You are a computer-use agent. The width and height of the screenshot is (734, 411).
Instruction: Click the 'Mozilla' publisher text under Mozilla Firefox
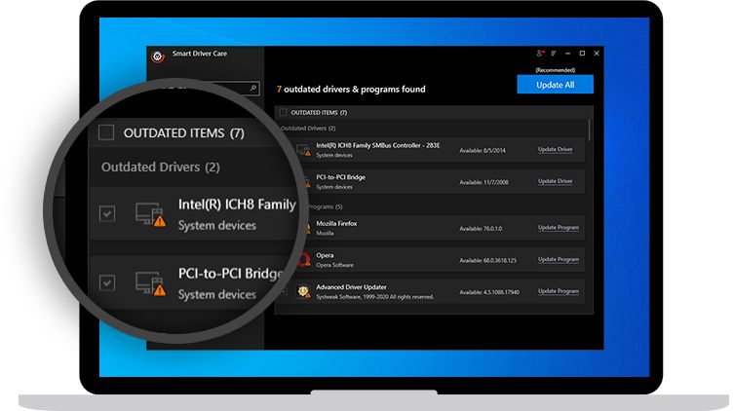click(325, 234)
